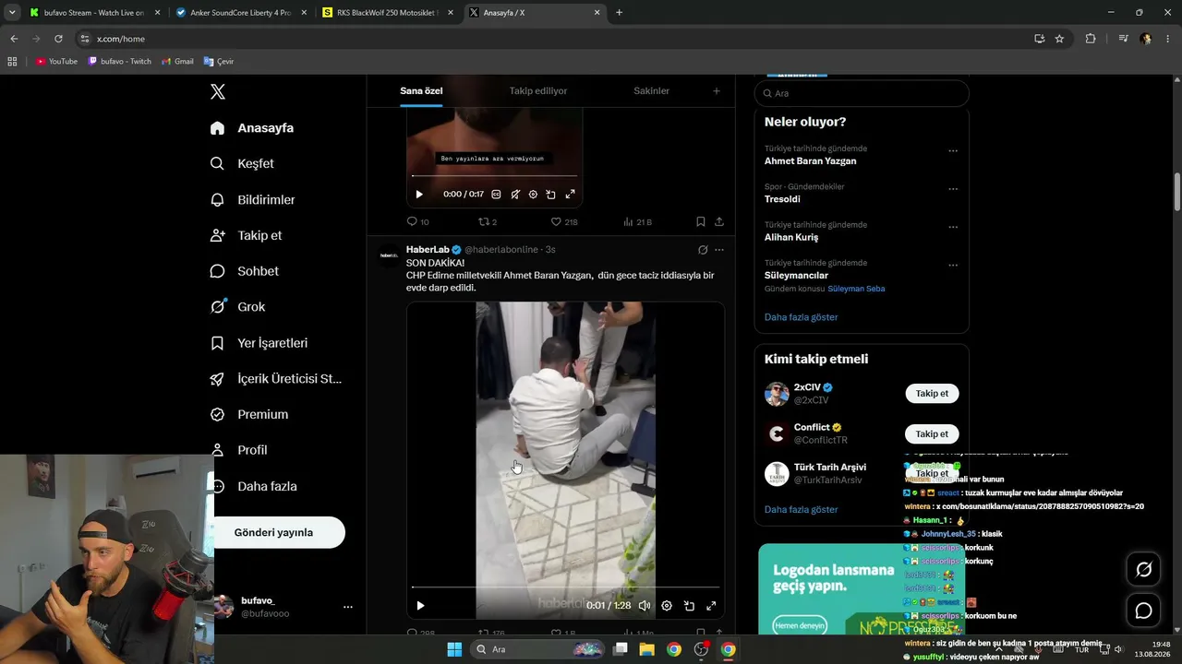This screenshot has height=664, width=1182.
Task: Open the browser apps grid in bookmarks bar
Action: tap(12, 62)
